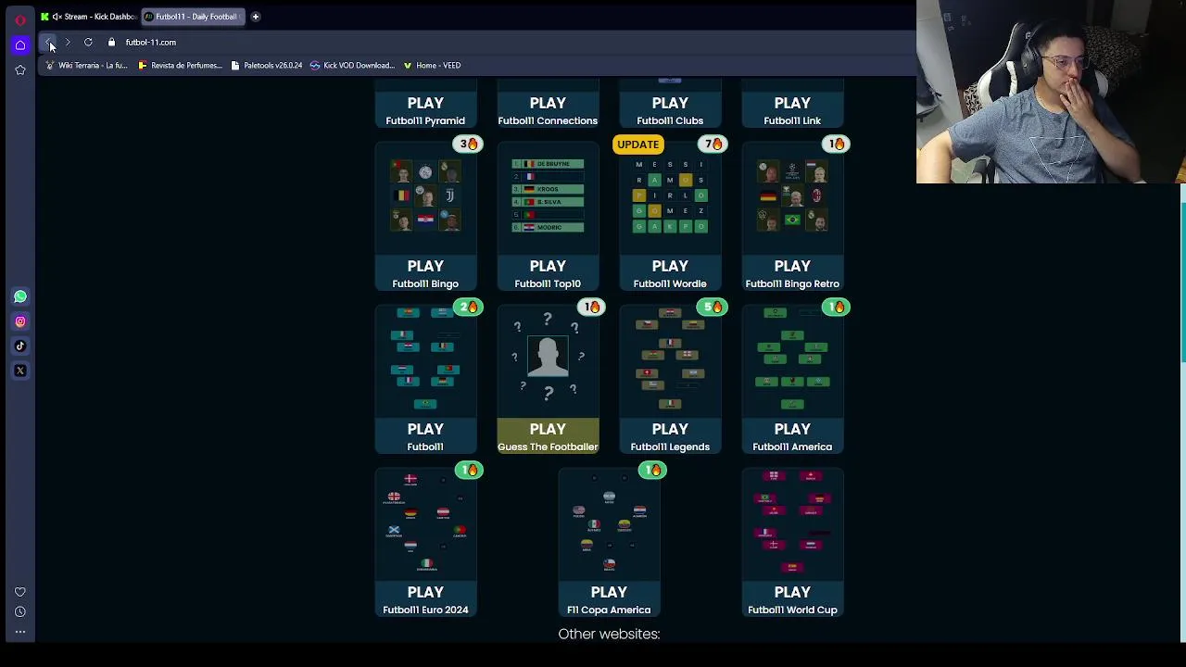Click the streak 1 flame badge on Copa America
The image size is (1186, 667).
click(x=652, y=470)
